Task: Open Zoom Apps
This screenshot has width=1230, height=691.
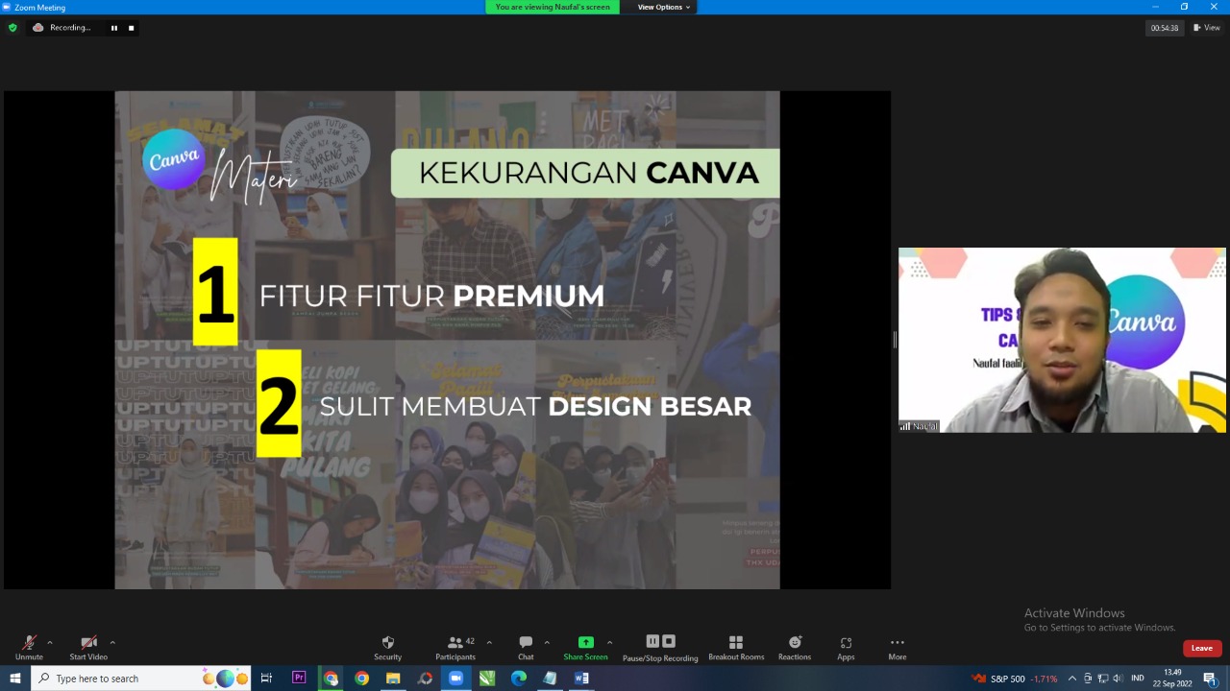Action: pos(846,648)
